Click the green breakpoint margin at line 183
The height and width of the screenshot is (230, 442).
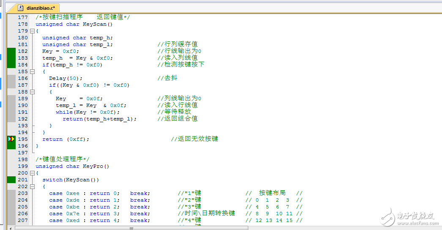11,58
